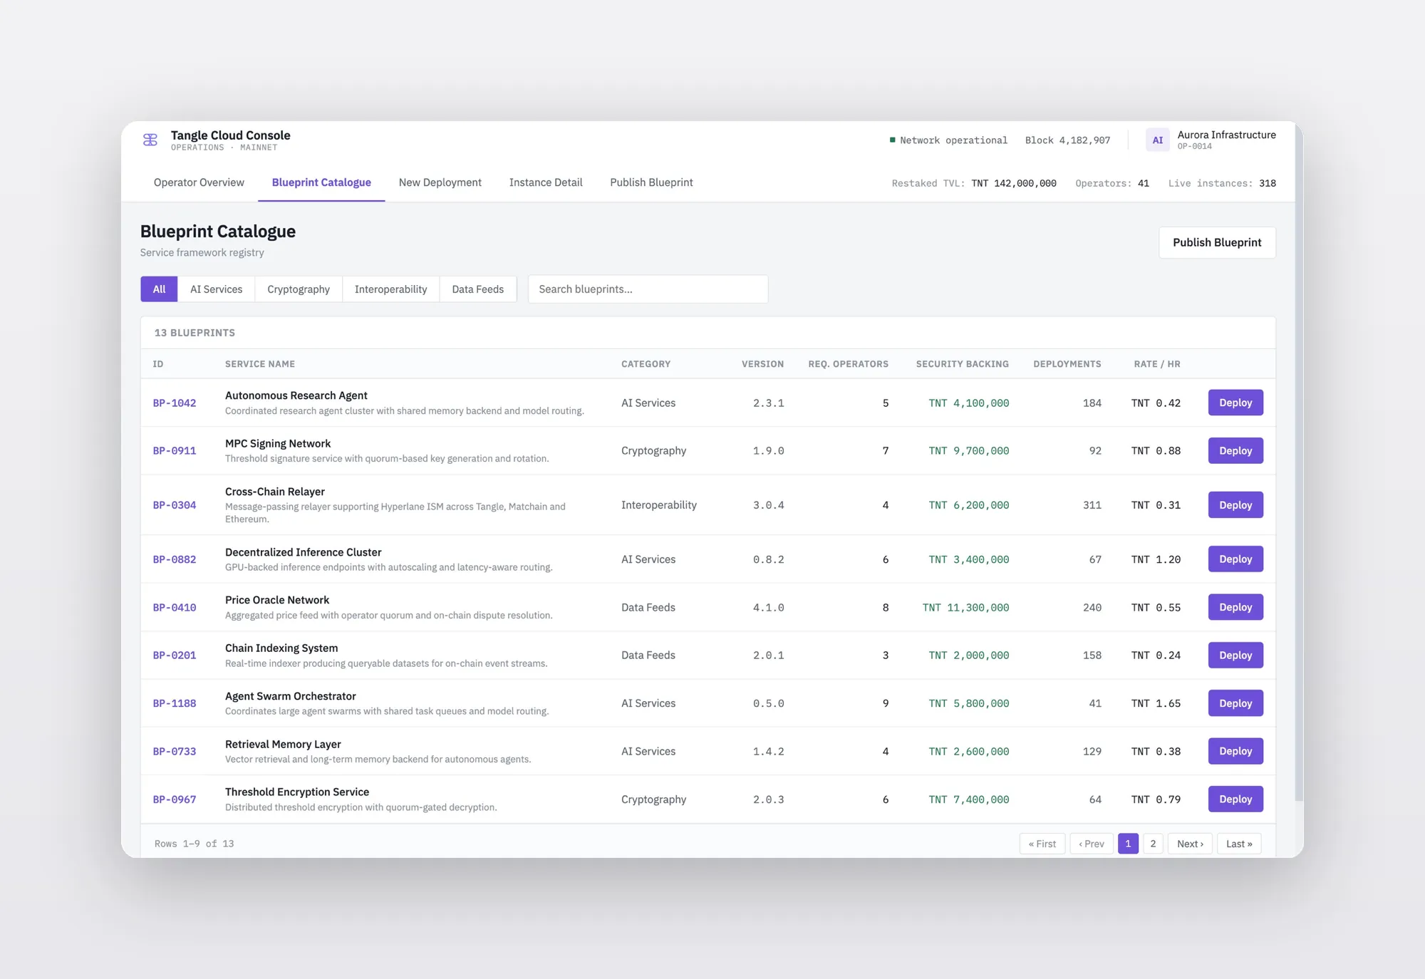Click the Tangle Cloud Console logo icon
The width and height of the screenshot is (1425, 979).
pyautogui.click(x=150, y=140)
